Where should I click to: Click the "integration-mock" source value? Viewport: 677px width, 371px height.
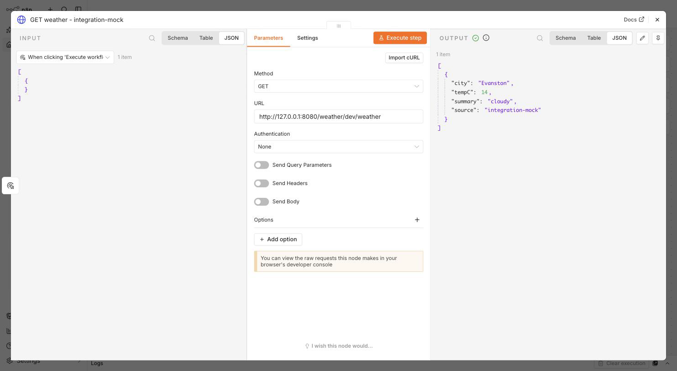pyautogui.click(x=513, y=110)
